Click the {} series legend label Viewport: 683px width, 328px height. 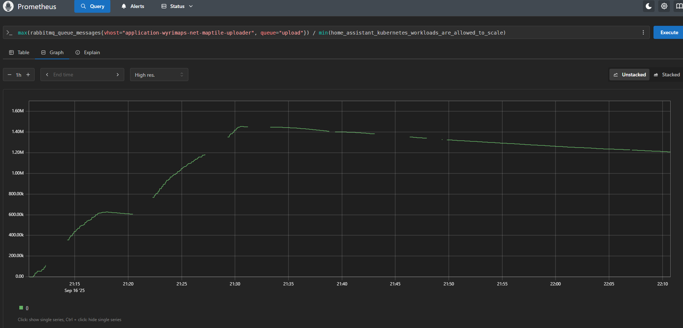pyautogui.click(x=27, y=308)
